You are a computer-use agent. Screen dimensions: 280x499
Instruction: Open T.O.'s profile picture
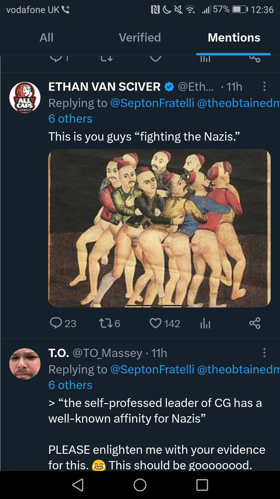[x=25, y=364]
